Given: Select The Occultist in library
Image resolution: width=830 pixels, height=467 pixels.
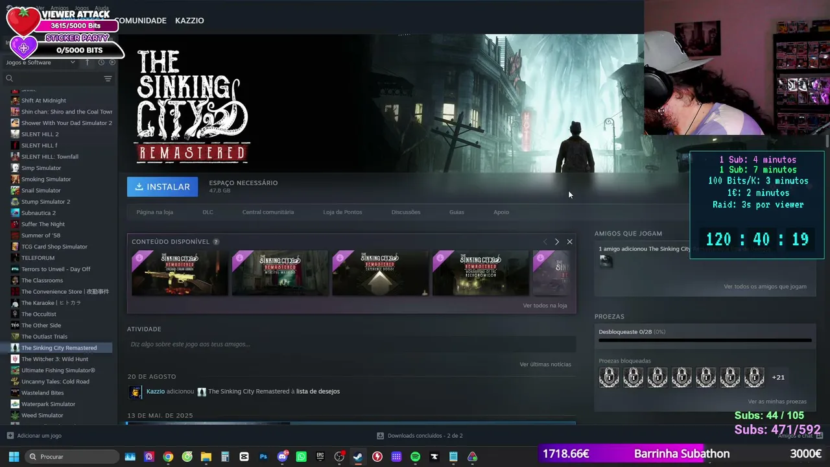Looking at the screenshot, I should (39, 314).
